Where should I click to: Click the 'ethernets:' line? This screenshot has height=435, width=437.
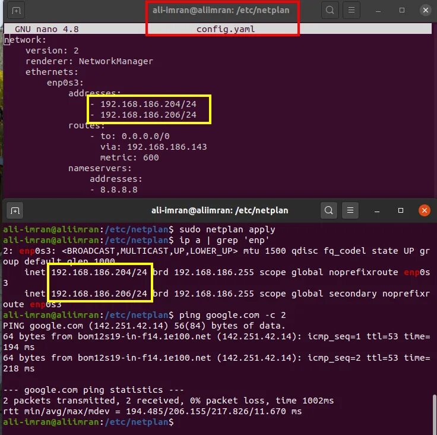point(52,72)
